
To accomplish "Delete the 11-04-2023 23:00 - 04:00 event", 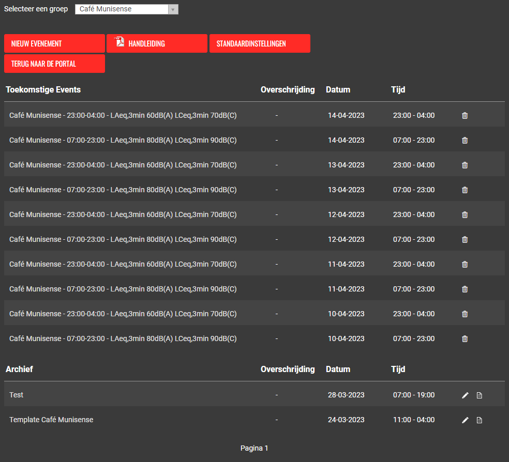I will 465,264.
